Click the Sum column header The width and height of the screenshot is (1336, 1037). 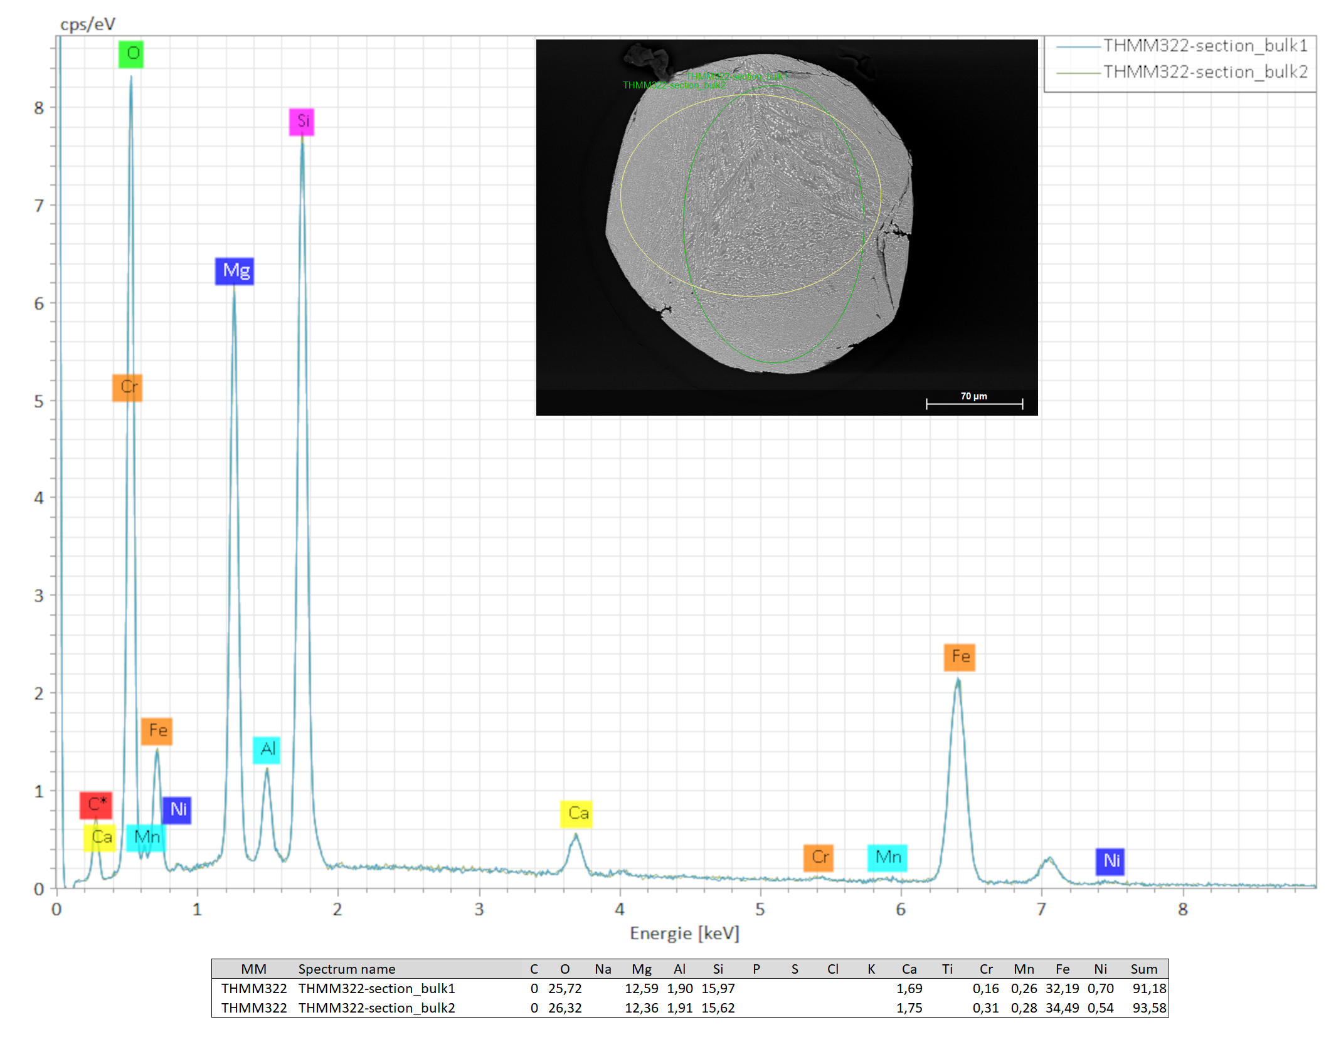click(x=1143, y=969)
